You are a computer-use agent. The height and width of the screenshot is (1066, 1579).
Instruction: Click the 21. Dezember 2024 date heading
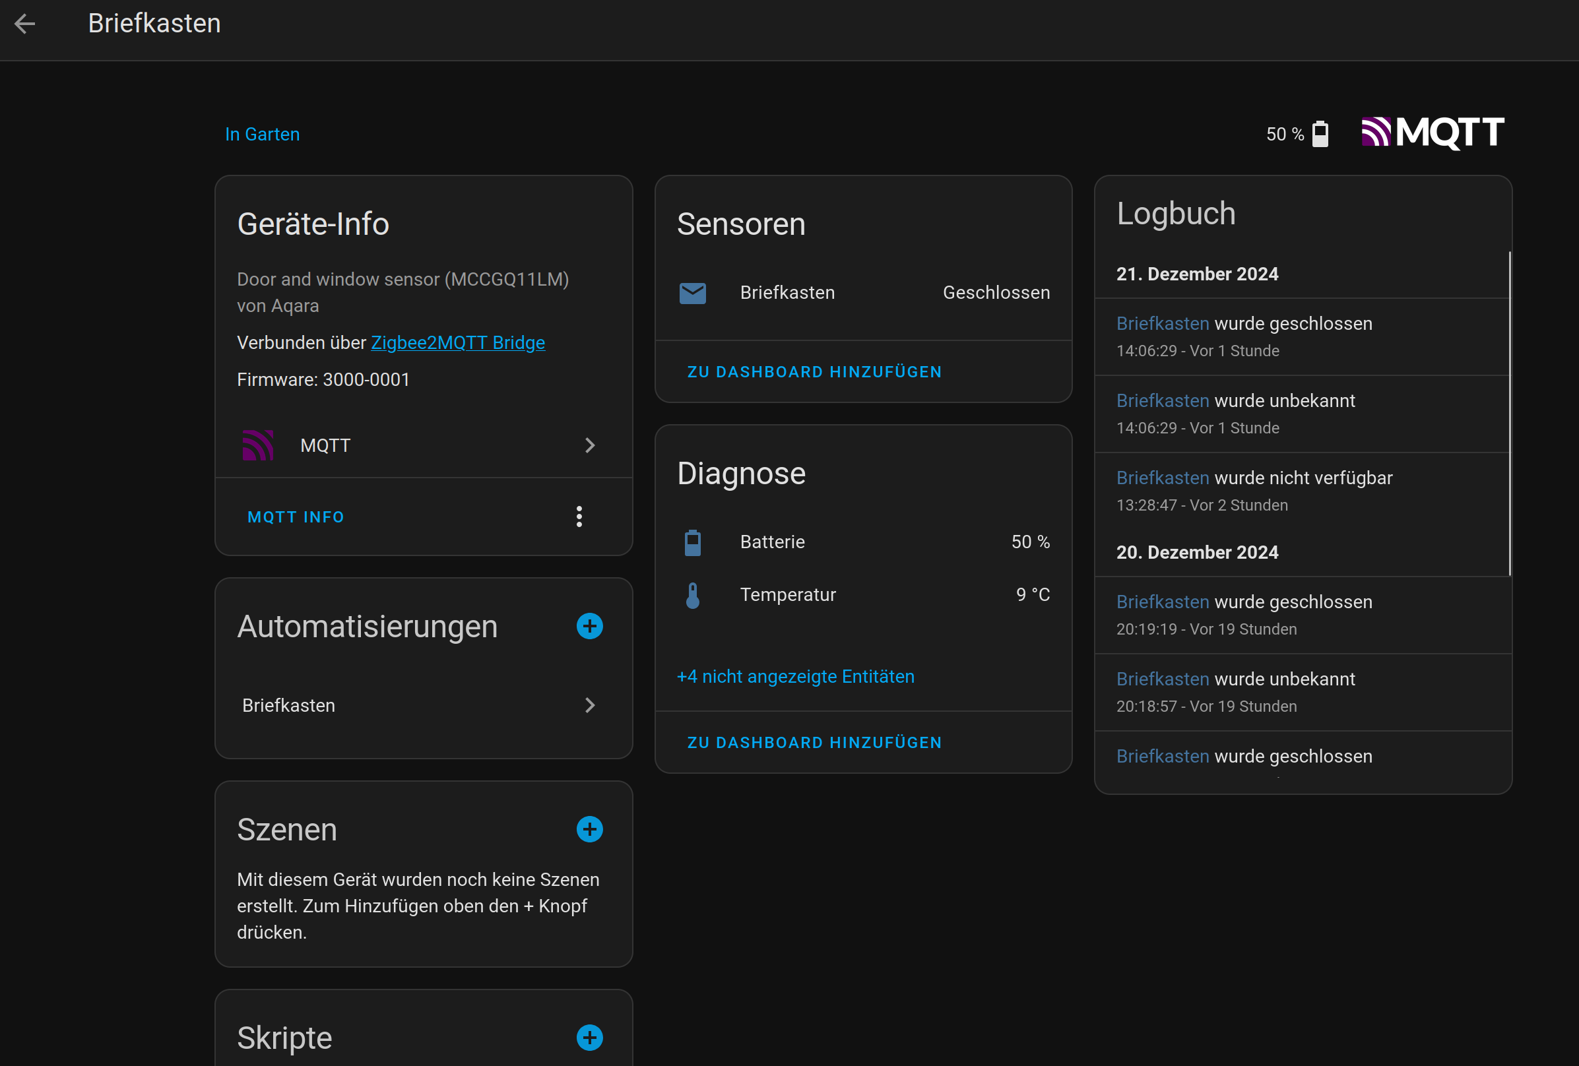click(x=1197, y=274)
